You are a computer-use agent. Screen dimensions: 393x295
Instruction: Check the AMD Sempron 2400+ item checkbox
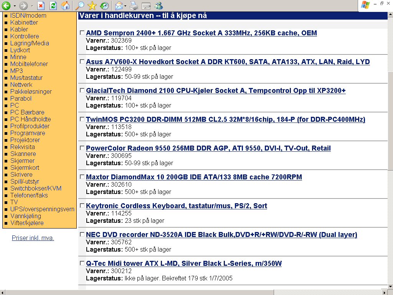[x=82, y=33]
